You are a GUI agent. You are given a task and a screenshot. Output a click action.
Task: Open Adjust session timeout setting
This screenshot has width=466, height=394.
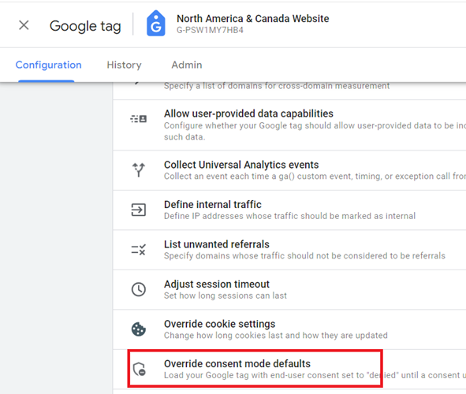(289, 289)
